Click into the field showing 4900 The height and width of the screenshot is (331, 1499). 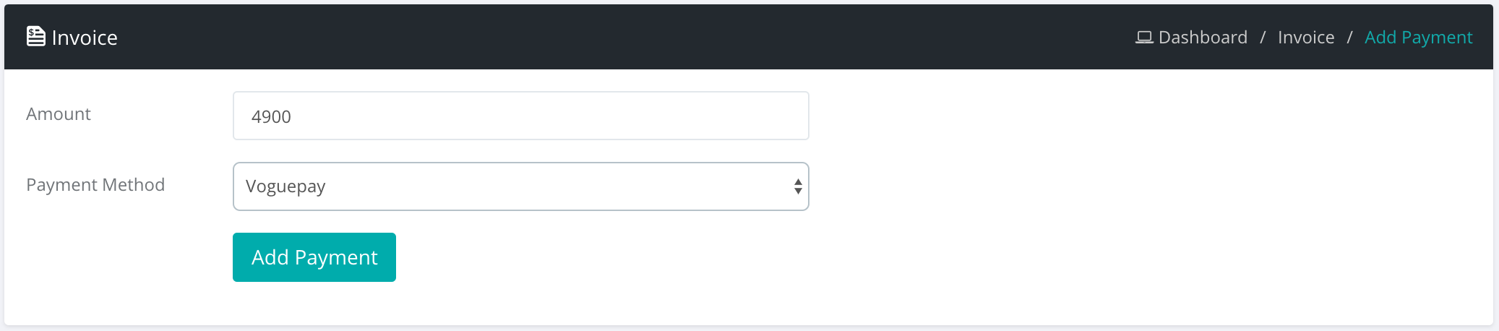pyautogui.click(x=520, y=116)
